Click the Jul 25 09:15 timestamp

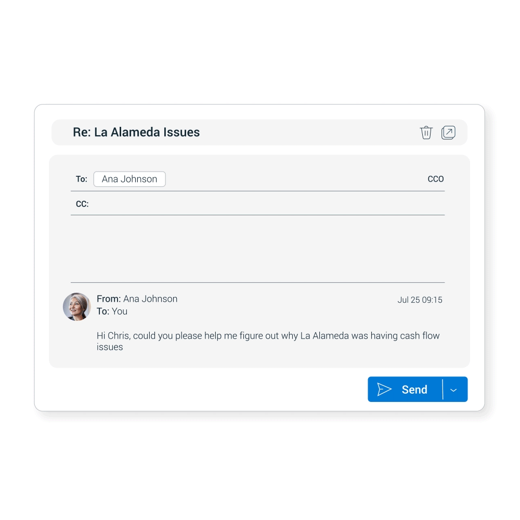pos(420,300)
